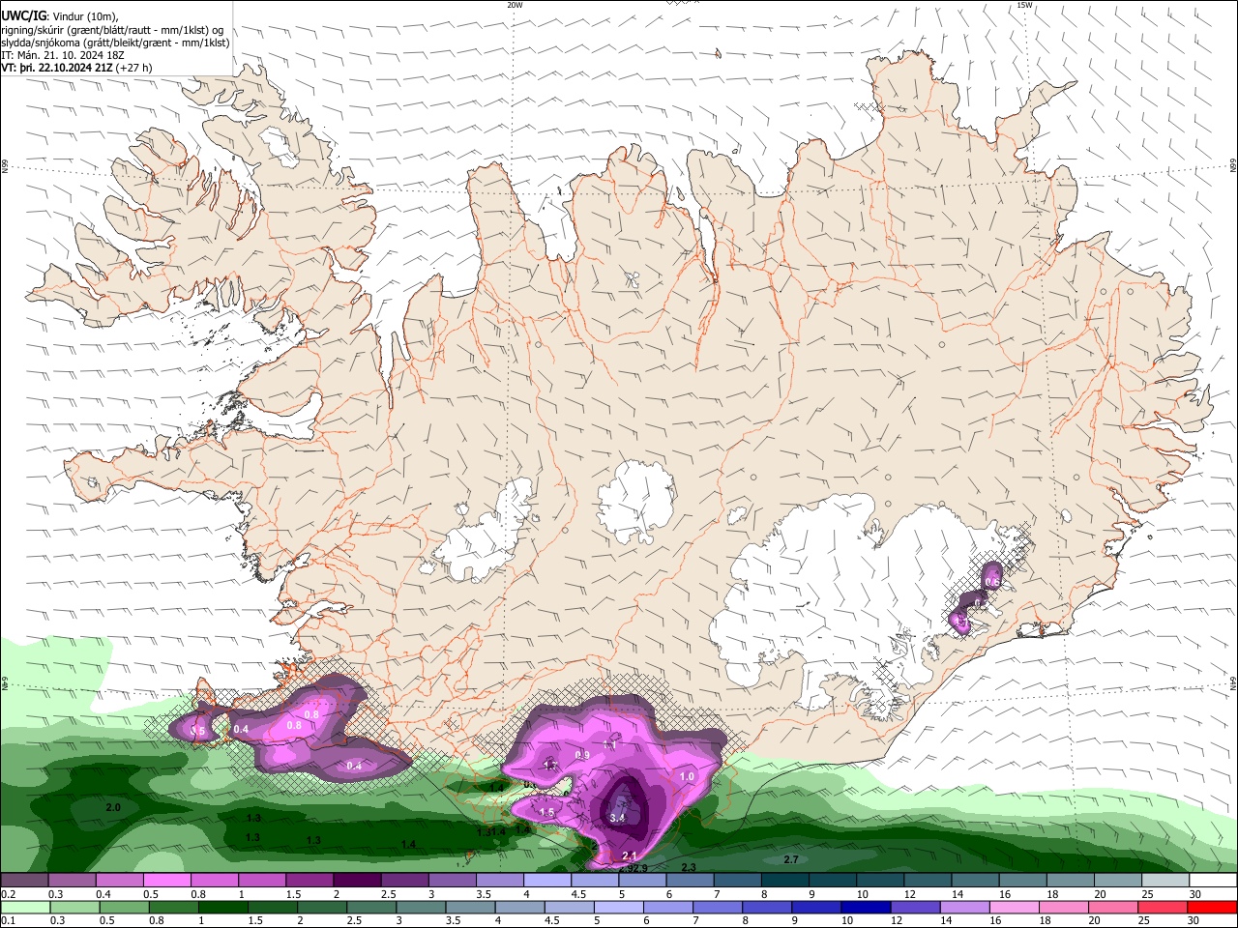Click the '2.0' value in the green rain area
Image resolution: width=1238 pixels, height=928 pixels.
[113, 807]
